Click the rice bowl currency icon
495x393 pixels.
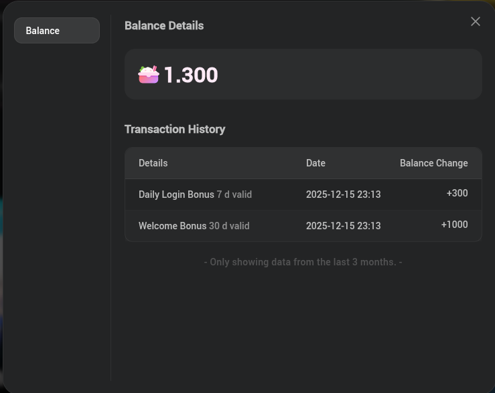point(149,75)
